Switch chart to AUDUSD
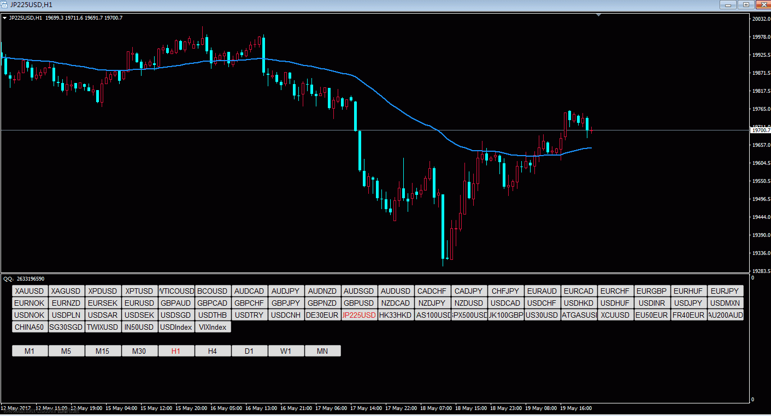 click(396, 291)
